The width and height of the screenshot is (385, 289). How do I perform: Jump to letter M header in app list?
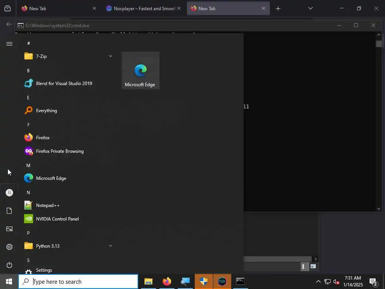coord(28,166)
